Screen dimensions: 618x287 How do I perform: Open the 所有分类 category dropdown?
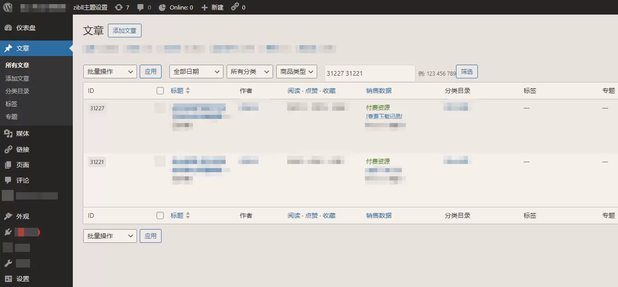pos(250,72)
